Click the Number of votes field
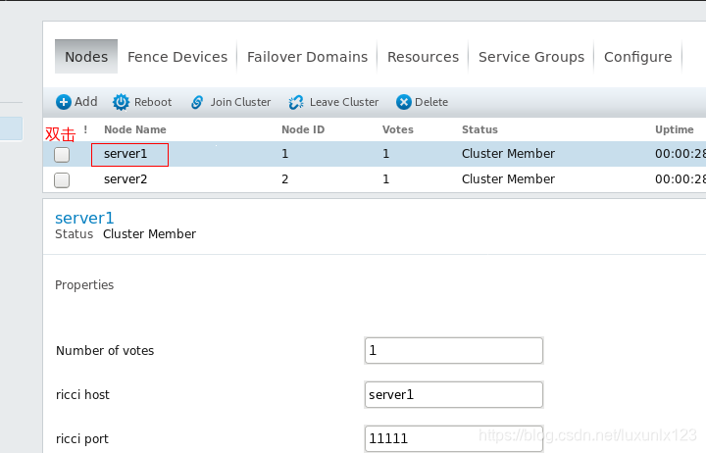This screenshot has height=453, width=706. (453, 350)
